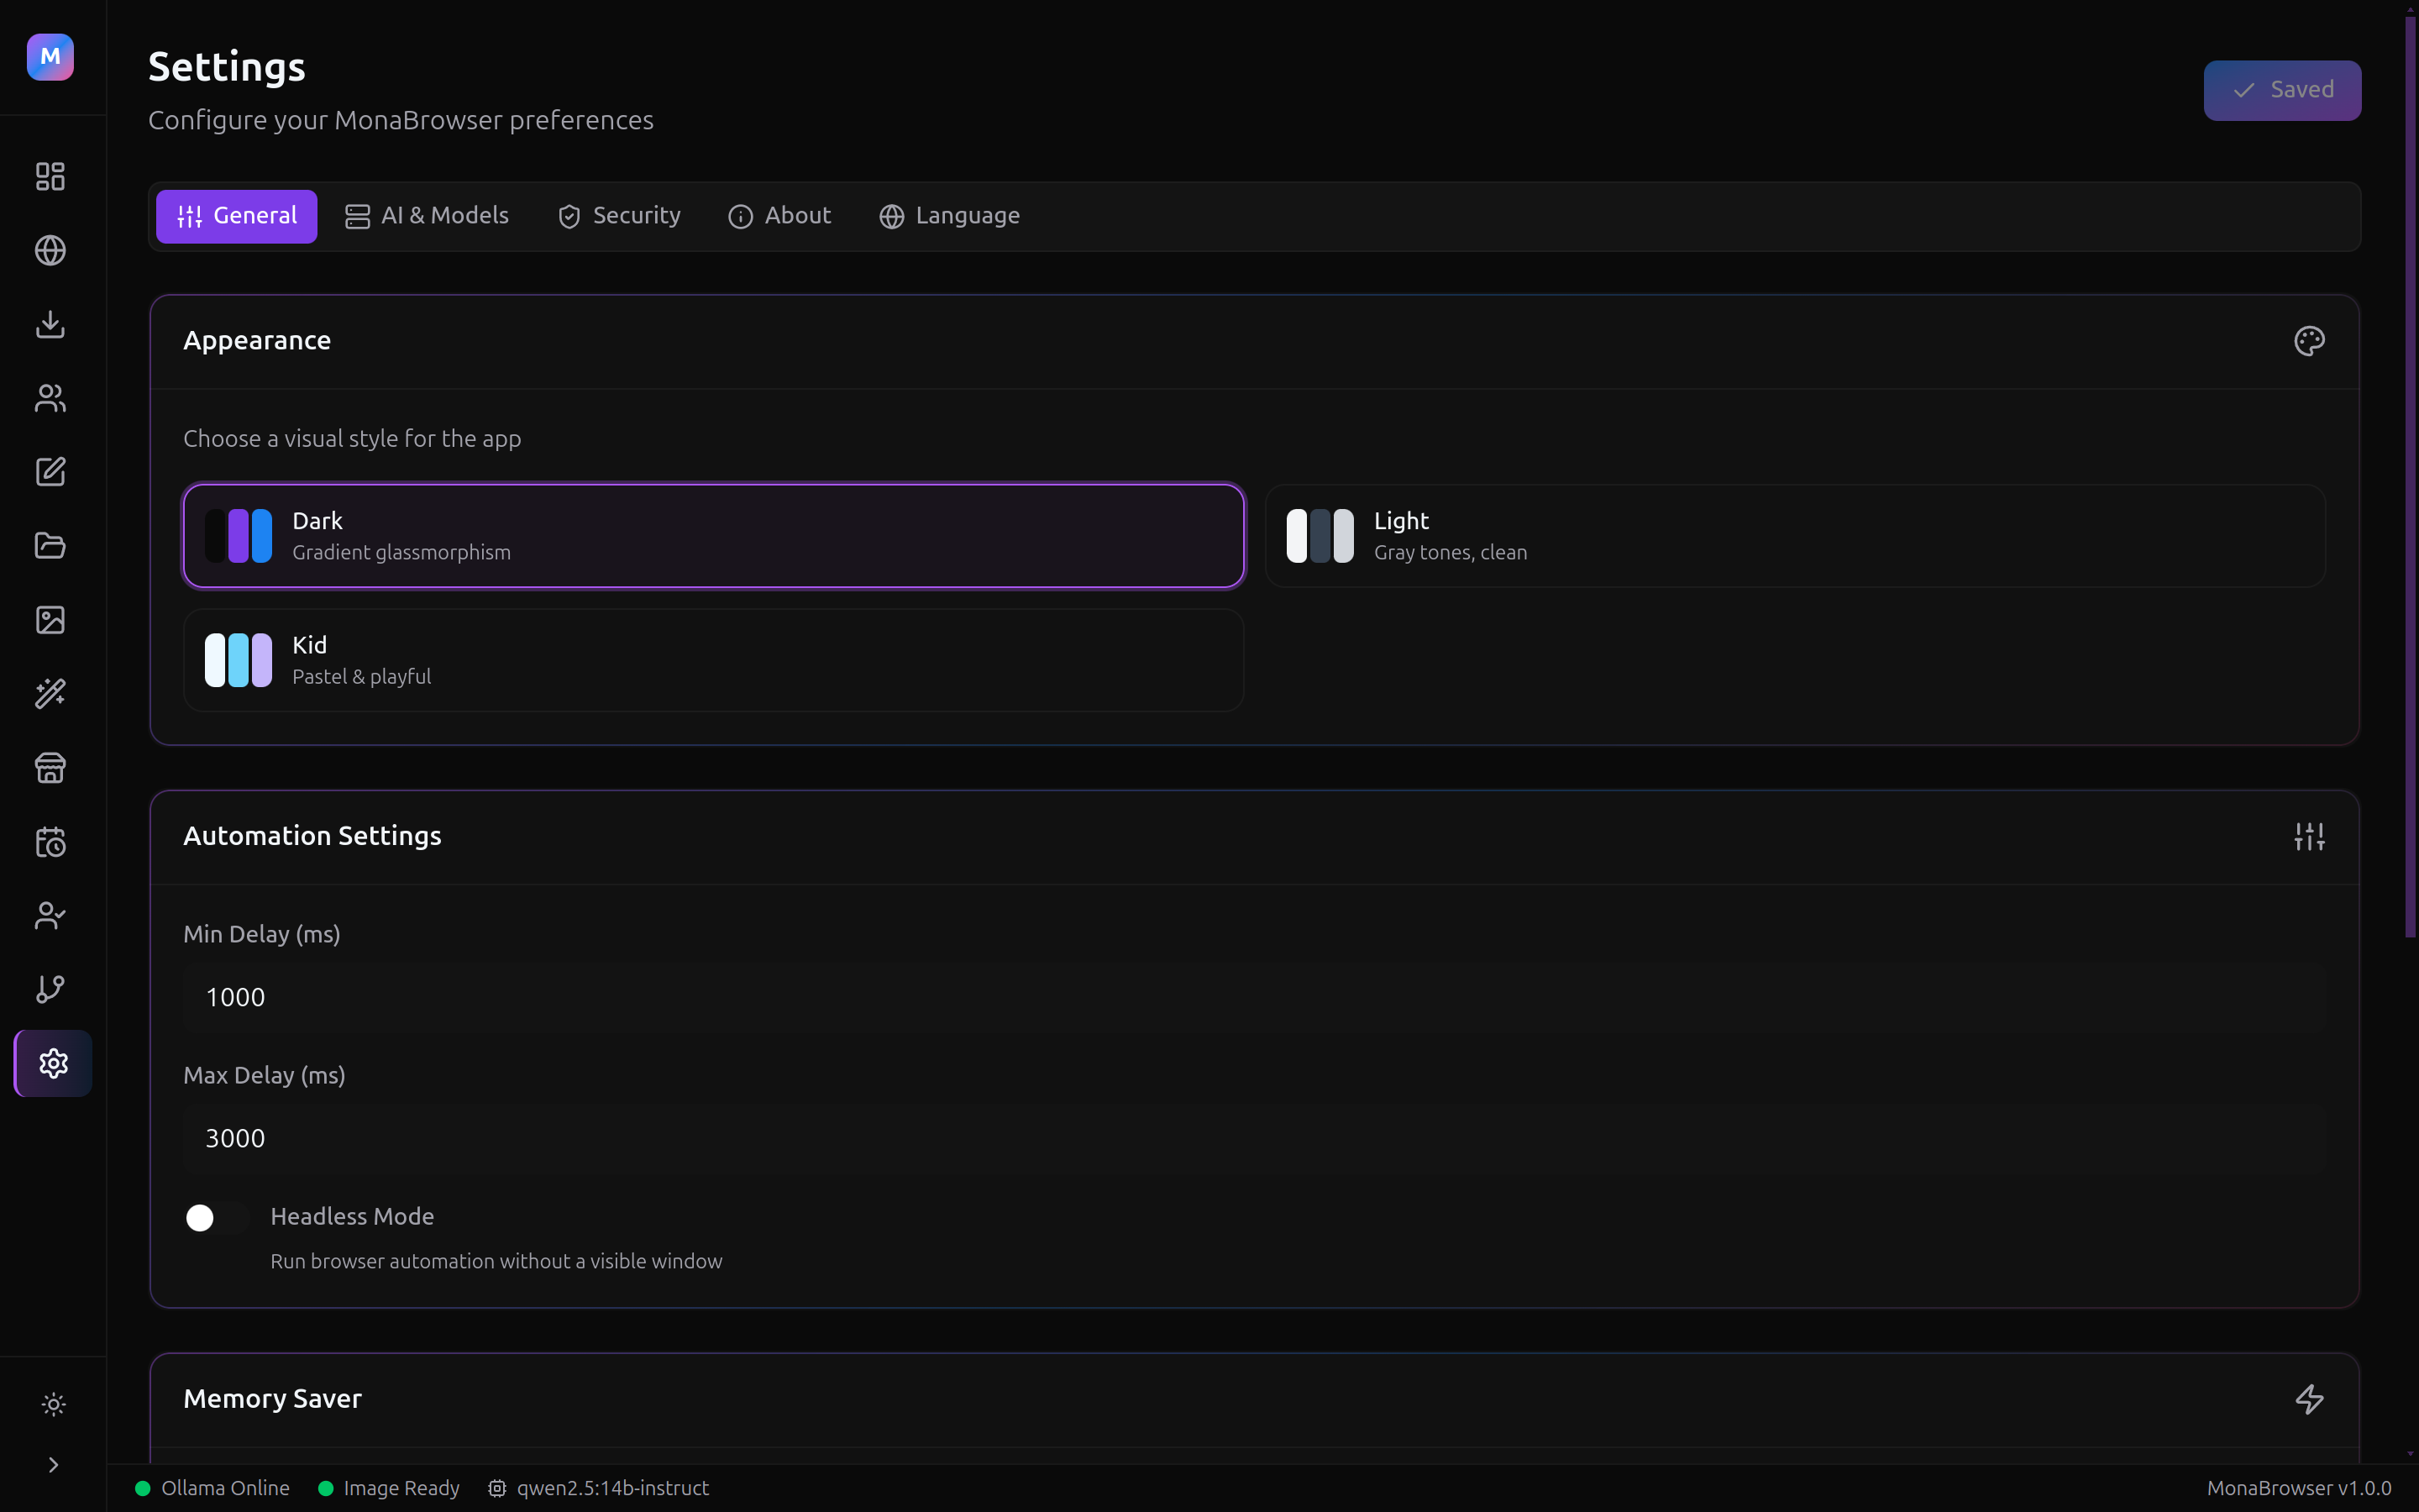Open the Downloads panel in the sidebar
This screenshot has width=2419, height=1512.
click(50, 324)
